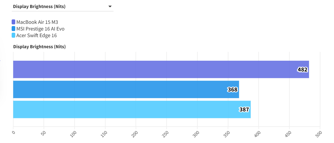
Task: Click the 368 value label
Action: pyautogui.click(x=233, y=90)
